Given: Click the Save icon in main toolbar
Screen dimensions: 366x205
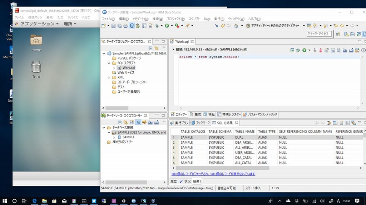Looking at the screenshot, I should (113, 26).
